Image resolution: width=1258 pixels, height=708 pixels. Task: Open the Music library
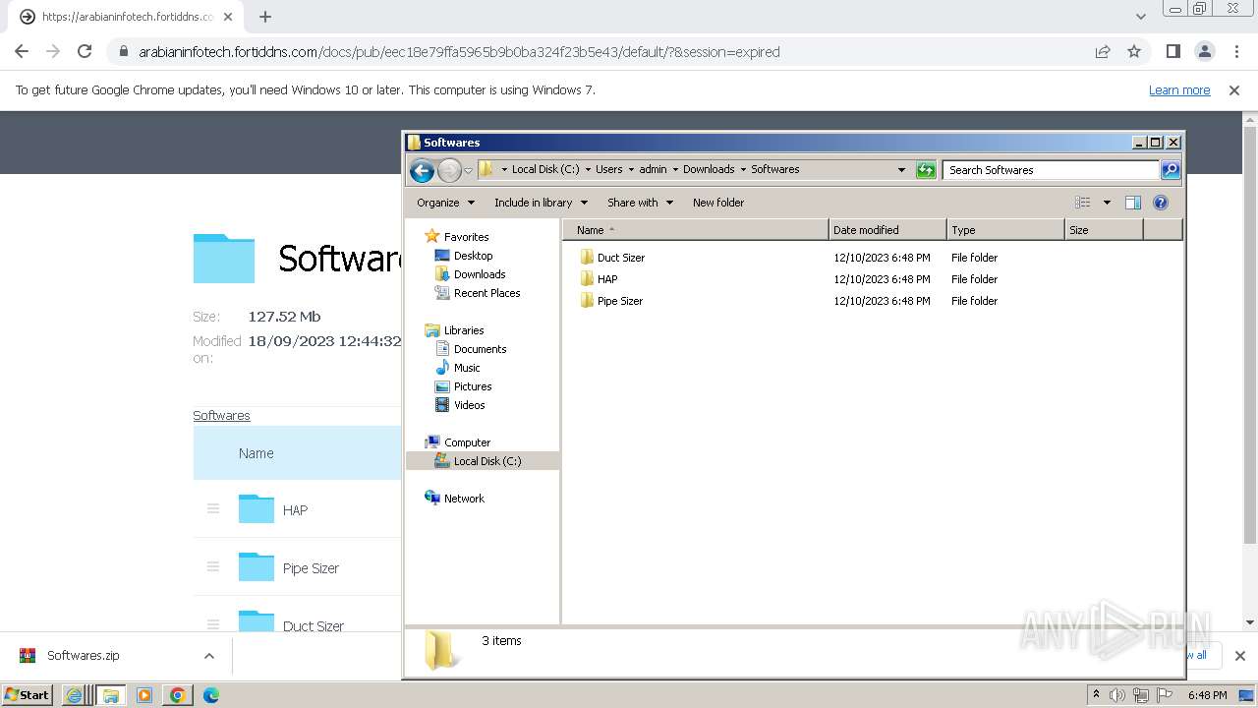pyautogui.click(x=457, y=368)
